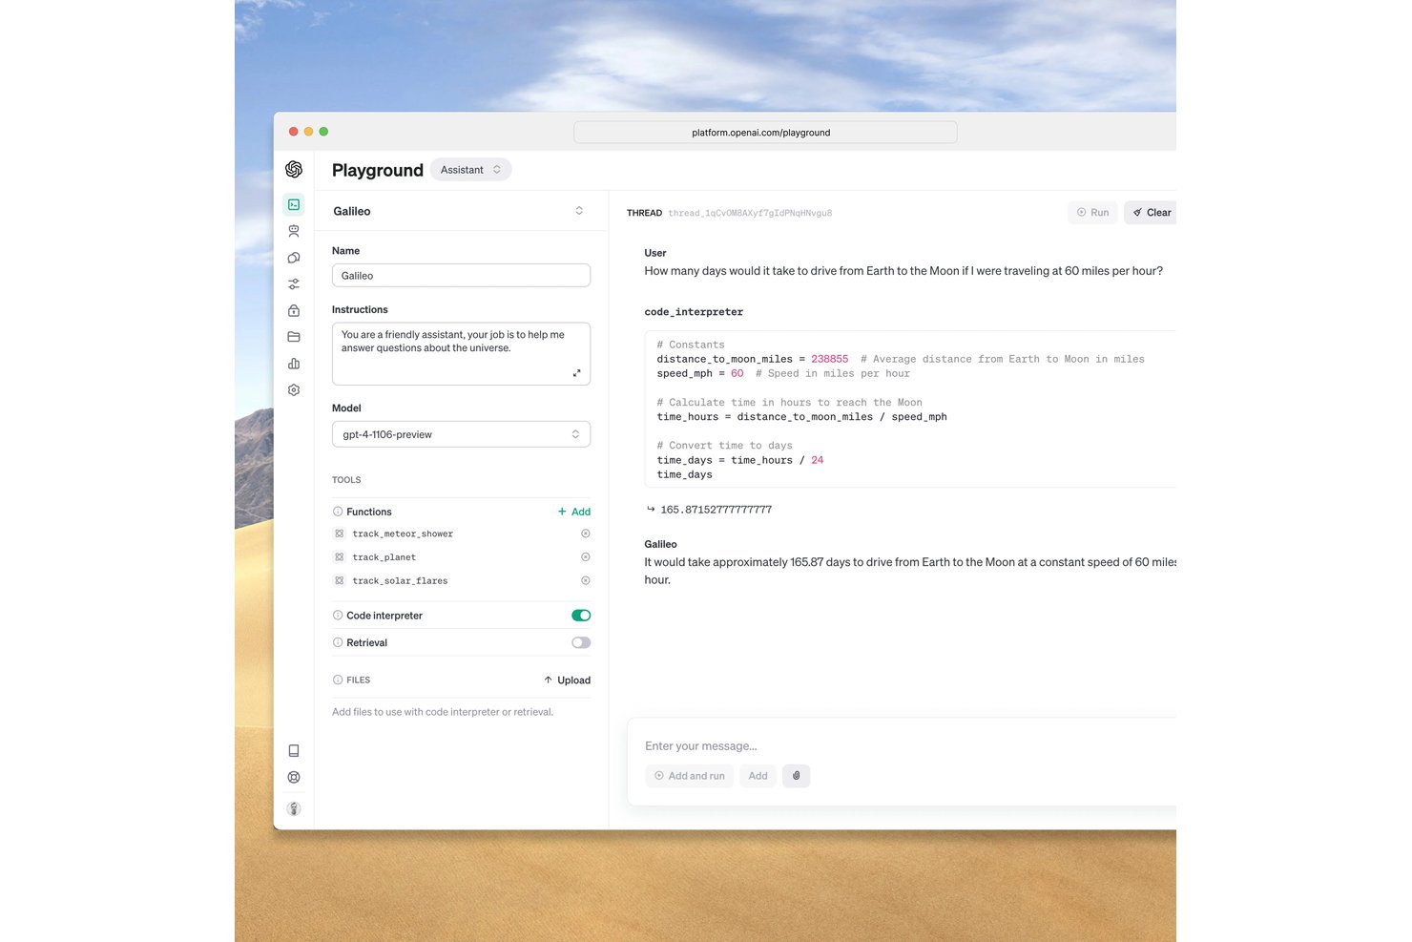Open the API keys lock icon

pos(294,310)
